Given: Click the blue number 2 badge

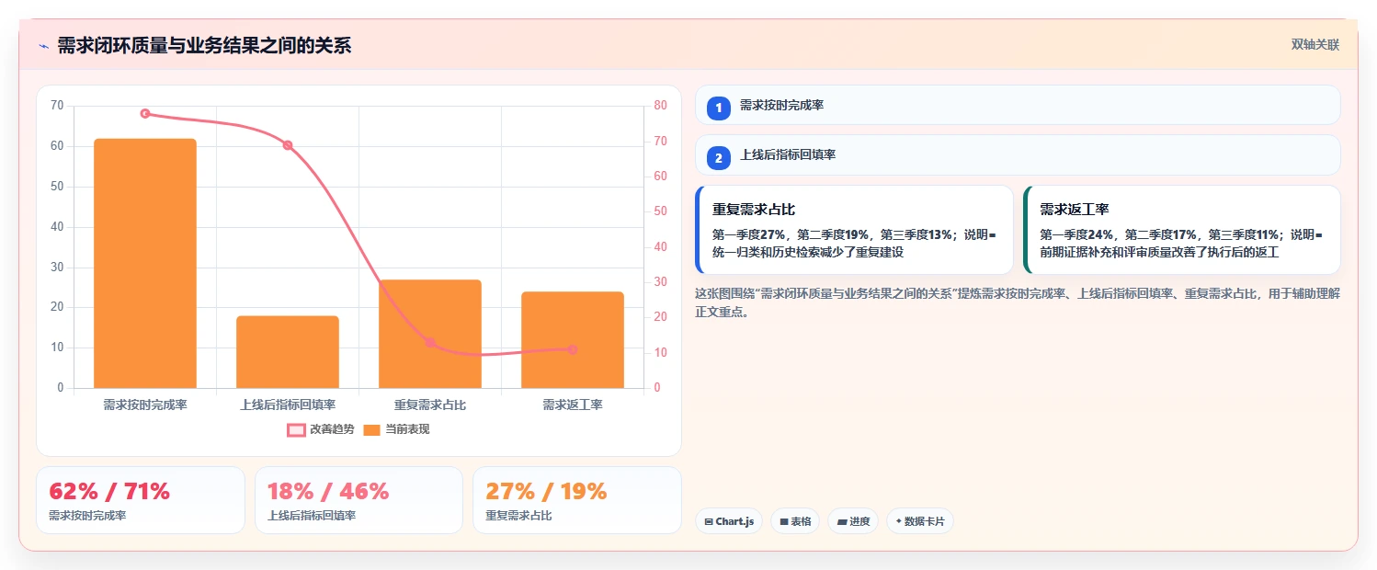Looking at the screenshot, I should point(719,158).
